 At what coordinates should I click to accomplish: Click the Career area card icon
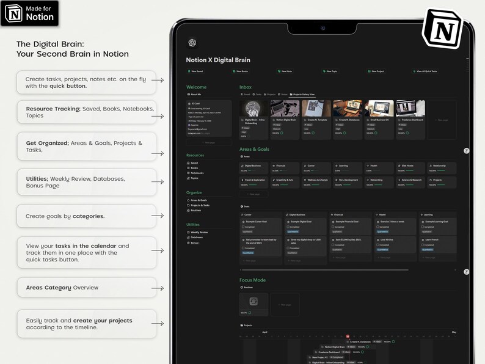[305, 166]
